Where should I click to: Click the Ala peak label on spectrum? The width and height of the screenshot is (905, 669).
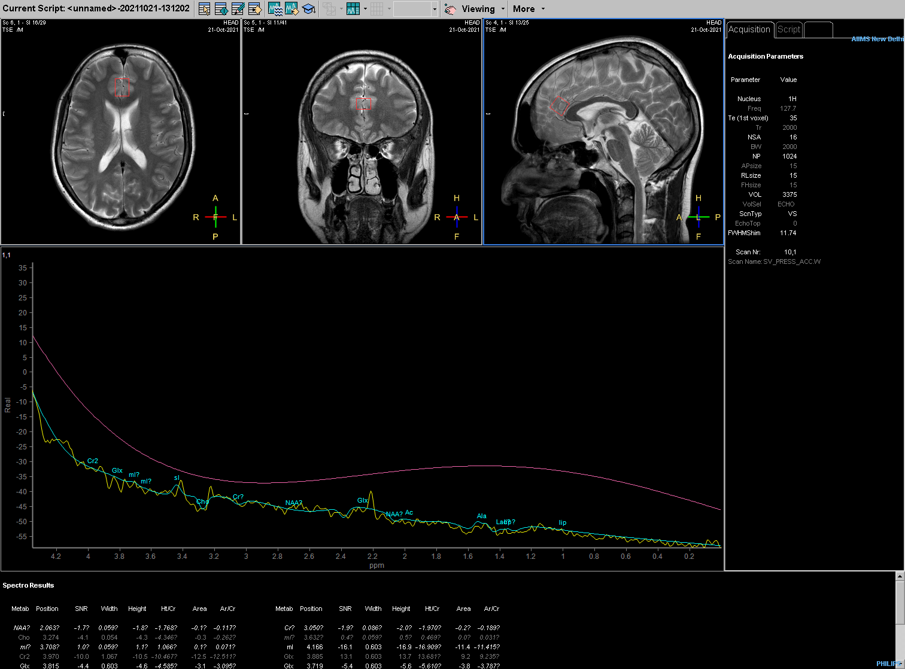point(482,516)
